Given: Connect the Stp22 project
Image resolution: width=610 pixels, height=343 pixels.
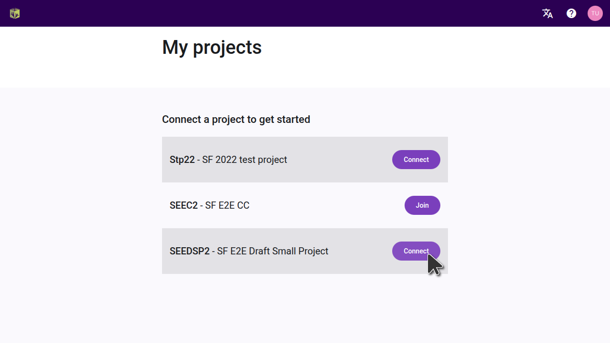Looking at the screenshot, I should (416, 160).
